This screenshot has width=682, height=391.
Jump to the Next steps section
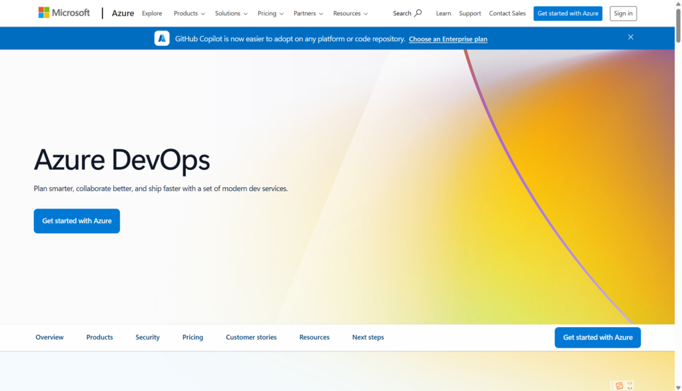[368, 338]
